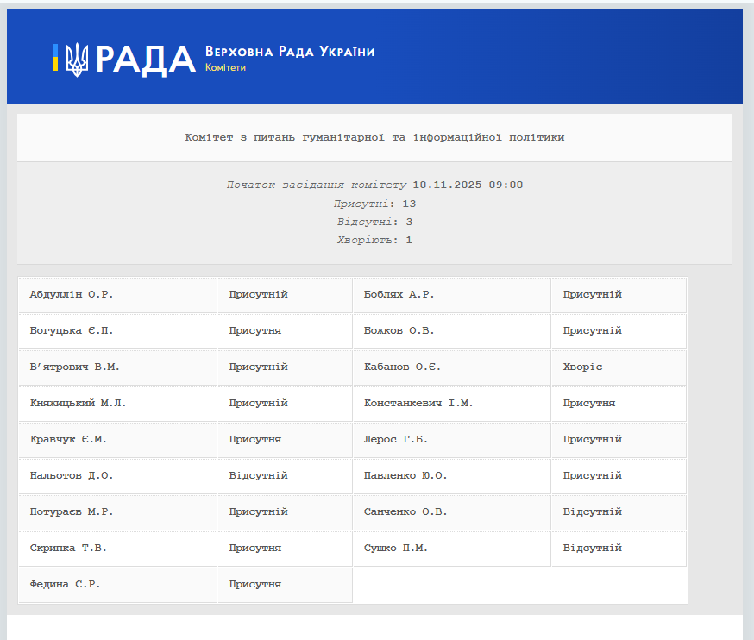Image resolution: width=754 pixels, height=640 pixels.
Task: Select the status cell for Божков О.В.
Action: click(619, 331)
